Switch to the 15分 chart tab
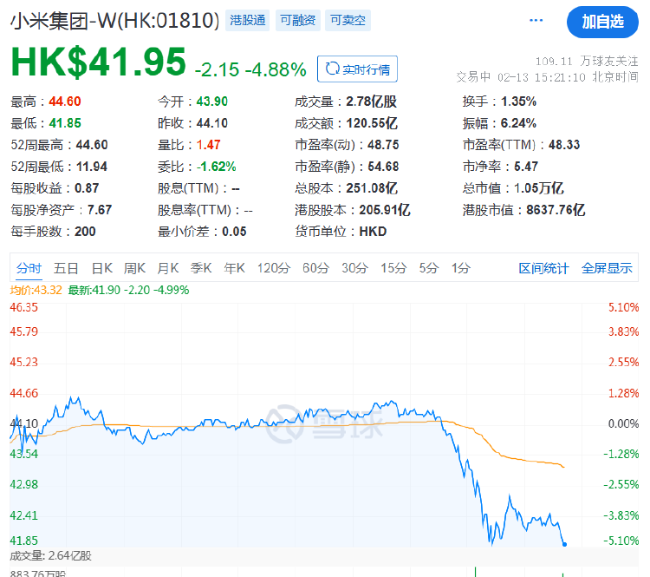The height and width of the screenshot is (577, 650). 393,268
